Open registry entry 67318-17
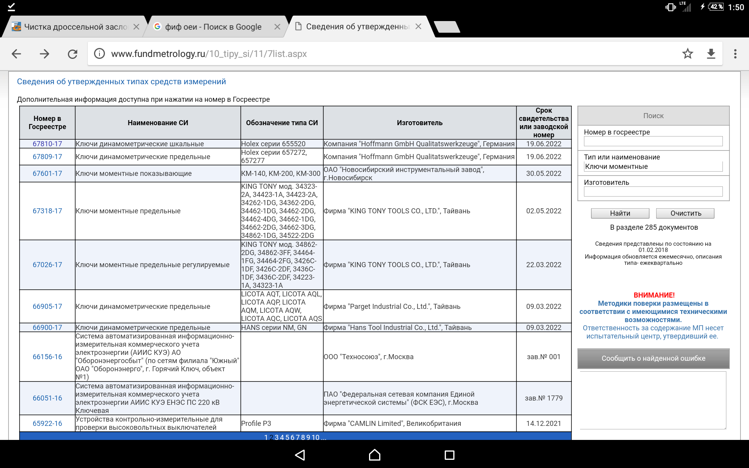Viewport: 749px width, 468px height. [x=47, y=211]
